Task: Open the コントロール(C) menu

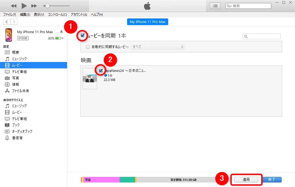Action: pyautogui.click(x=57, y=15)
